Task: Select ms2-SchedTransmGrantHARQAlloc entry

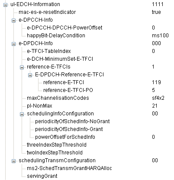Action: 69,168
